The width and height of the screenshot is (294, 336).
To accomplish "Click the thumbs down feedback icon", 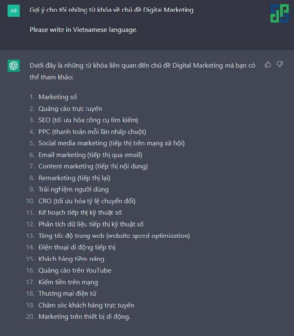I will (280, 64).
